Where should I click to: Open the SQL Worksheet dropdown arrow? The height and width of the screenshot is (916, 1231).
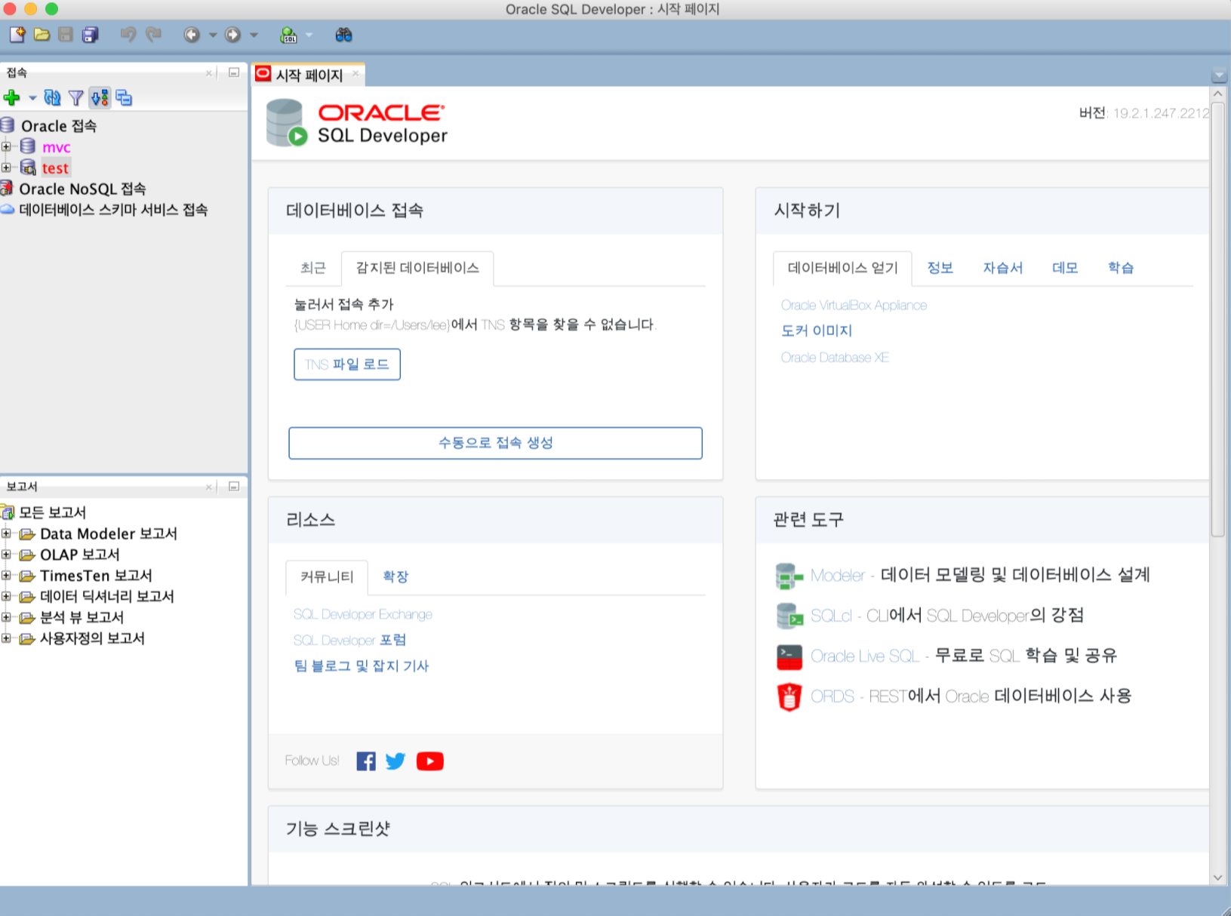tap(309, 35)
